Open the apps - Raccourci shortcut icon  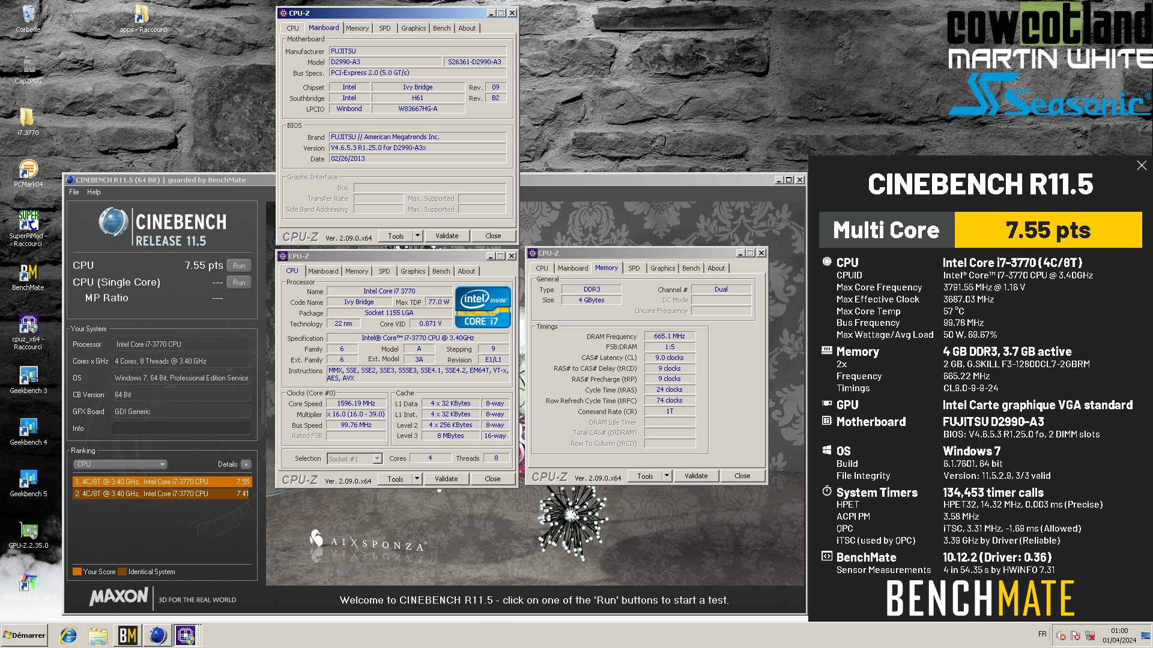(x=143, y=18)
